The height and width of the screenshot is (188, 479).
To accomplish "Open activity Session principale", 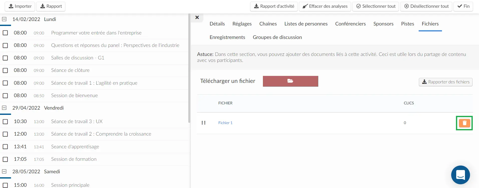I will click(70, 185).
